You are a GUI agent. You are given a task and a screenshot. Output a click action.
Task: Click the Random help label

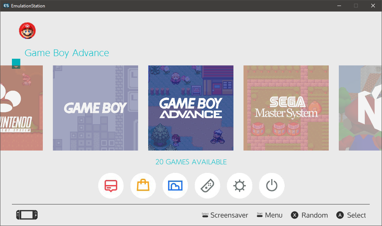click(x=315, y=215)
